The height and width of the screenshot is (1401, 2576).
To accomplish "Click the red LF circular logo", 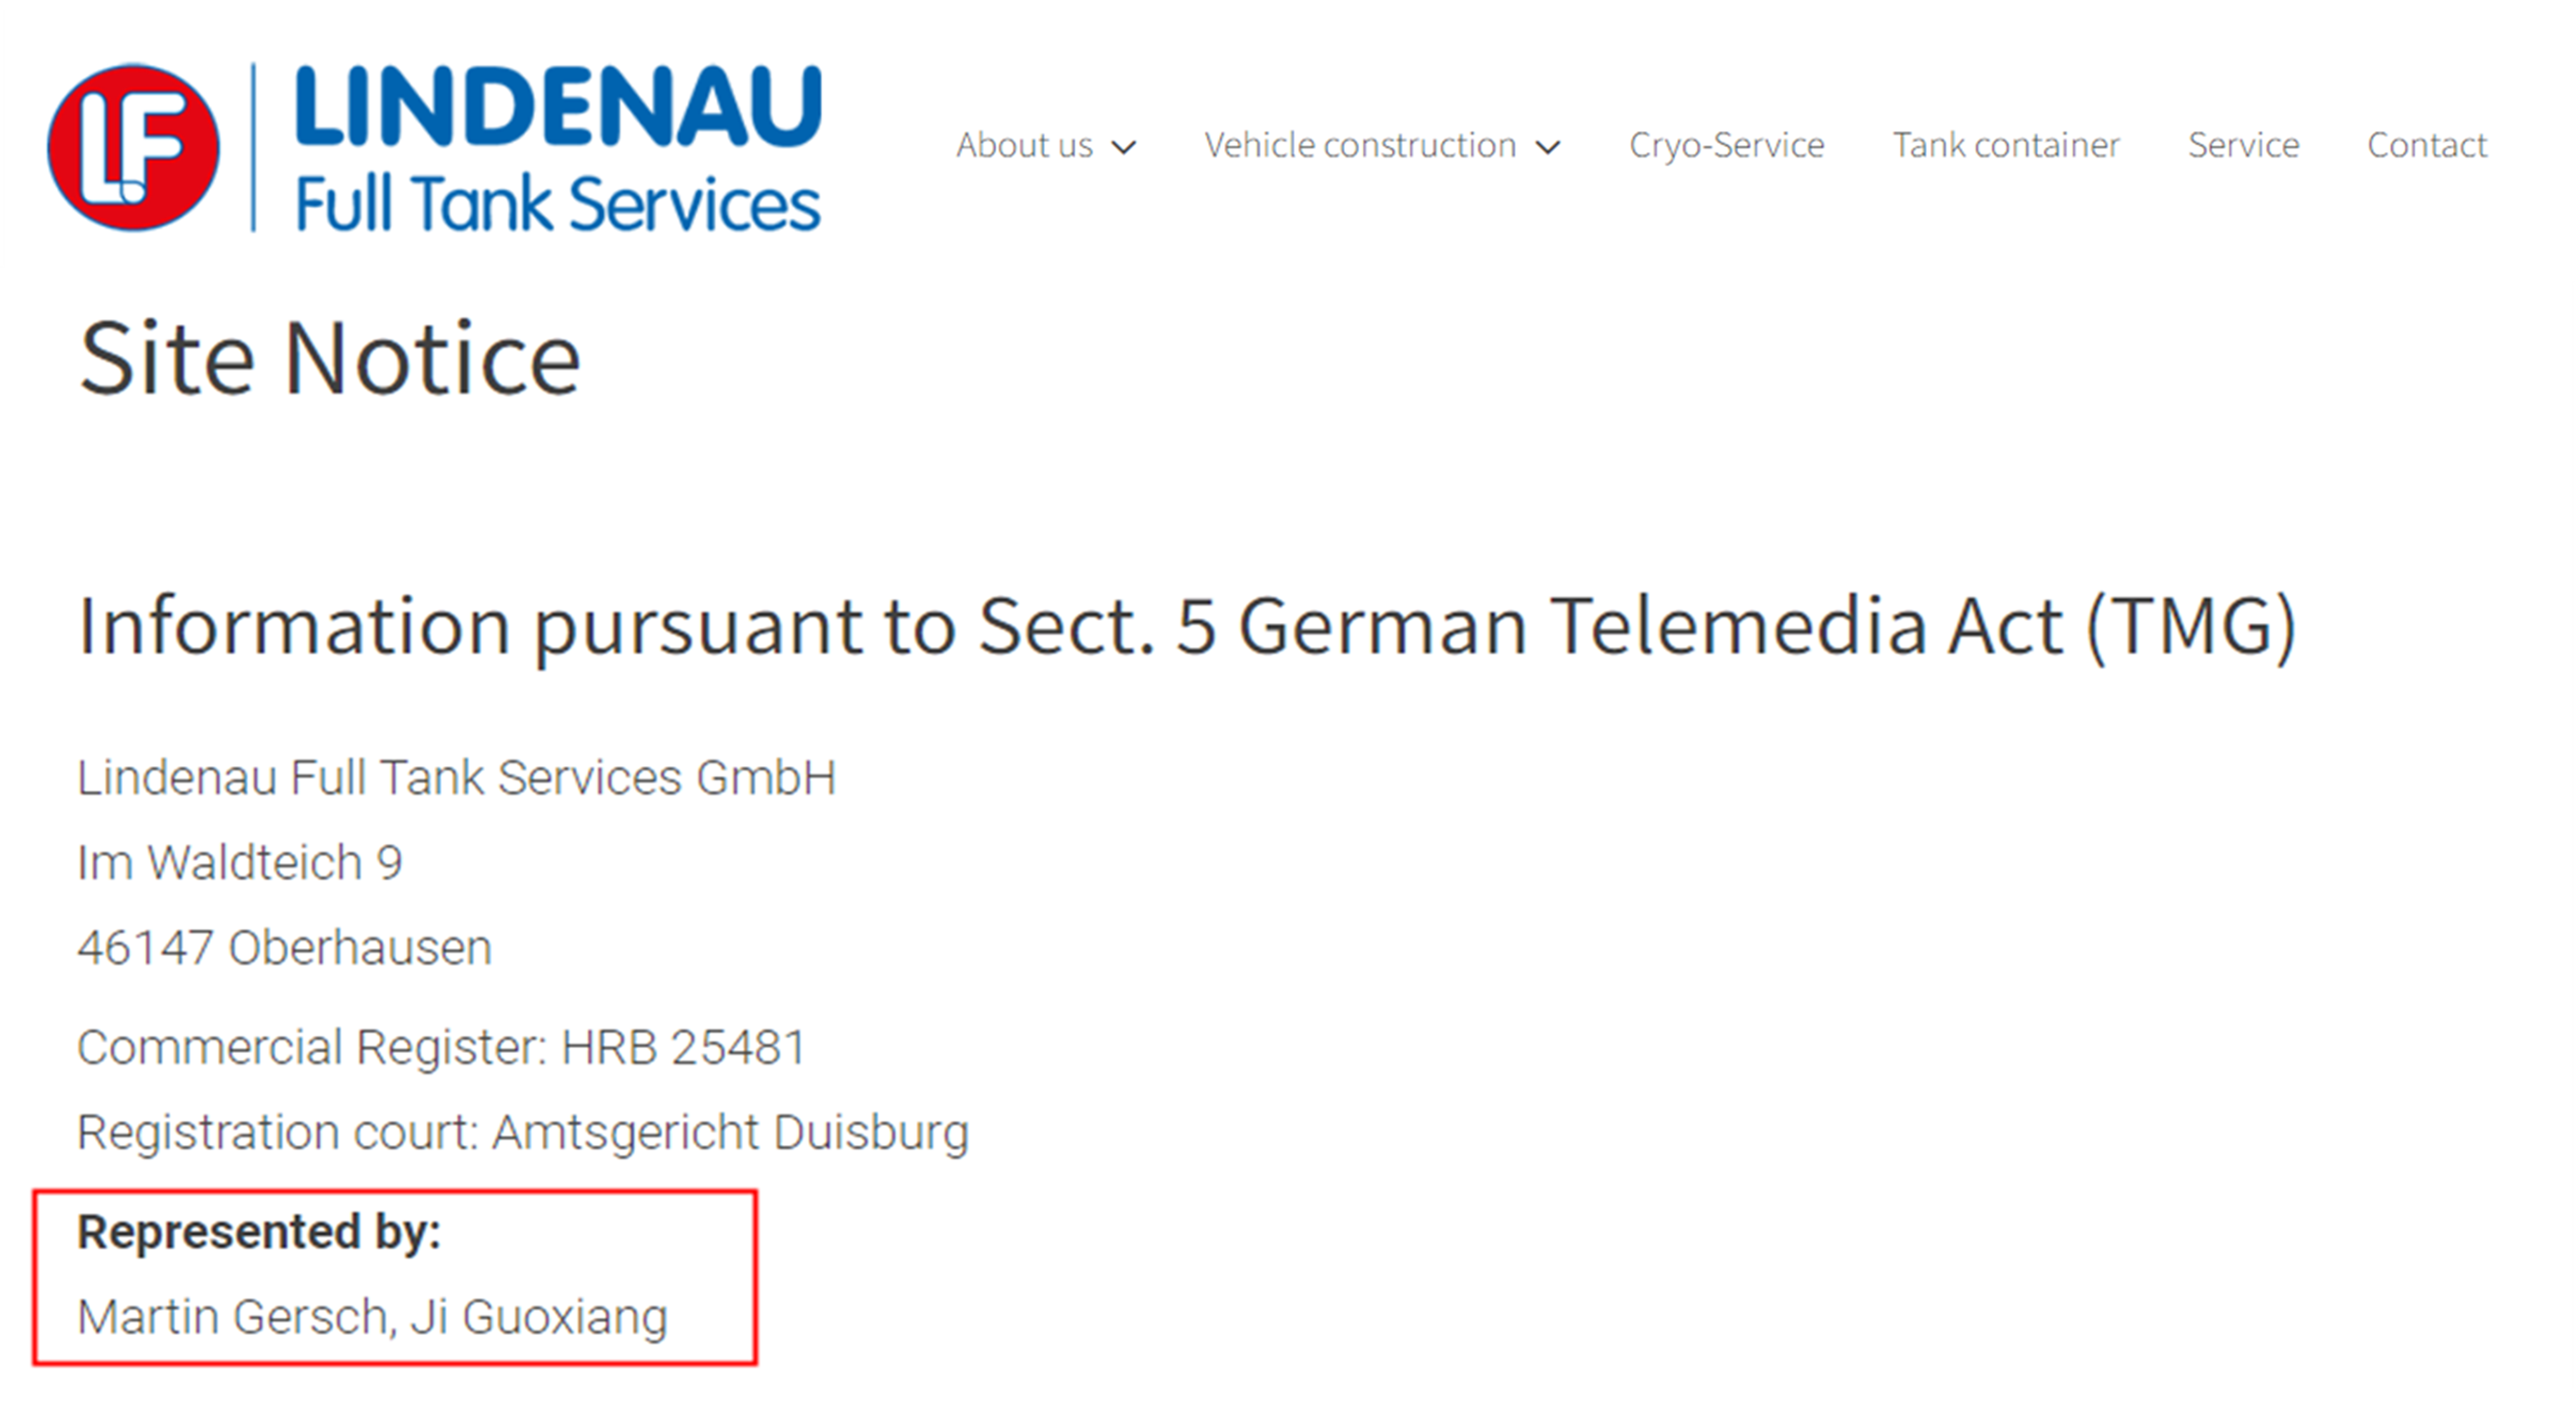I will click(x=133, y=148).
